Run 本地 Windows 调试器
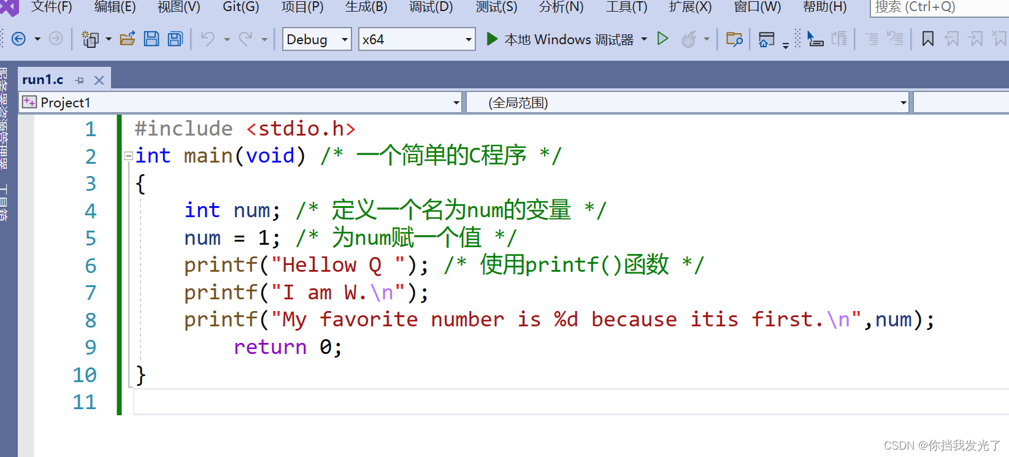Screen dimensions: 1009x457 (561, 39)
